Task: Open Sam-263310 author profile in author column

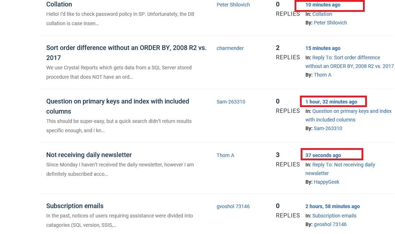Action: pyautogui.click(x=231, y=102)
